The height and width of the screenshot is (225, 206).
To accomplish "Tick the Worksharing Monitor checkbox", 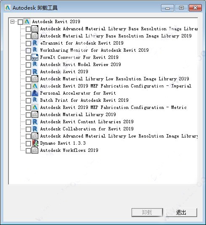I will click(x=28, y=50).
